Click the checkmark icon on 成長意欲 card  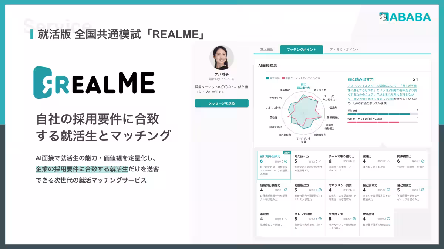coord(388,218)
